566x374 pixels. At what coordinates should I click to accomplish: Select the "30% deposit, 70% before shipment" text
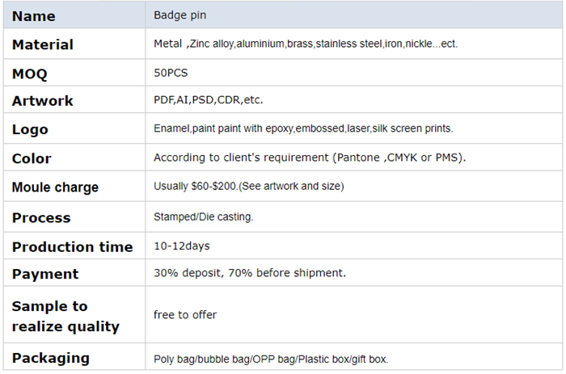(x=249, y=273)
